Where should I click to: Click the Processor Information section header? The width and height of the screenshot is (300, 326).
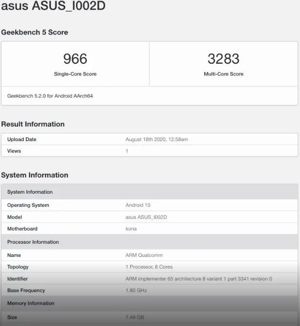[x=33, y=242]
